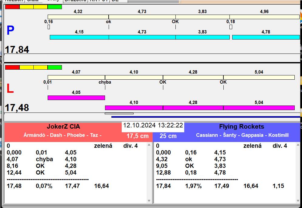
Task: Click the blue P lane letter
Action: click(10, 30)
